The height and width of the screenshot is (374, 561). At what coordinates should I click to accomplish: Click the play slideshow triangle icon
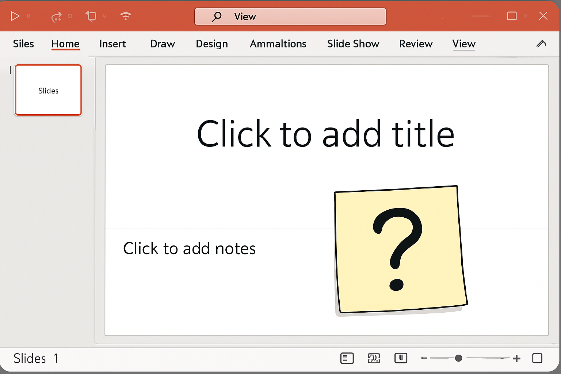point(15,16)
